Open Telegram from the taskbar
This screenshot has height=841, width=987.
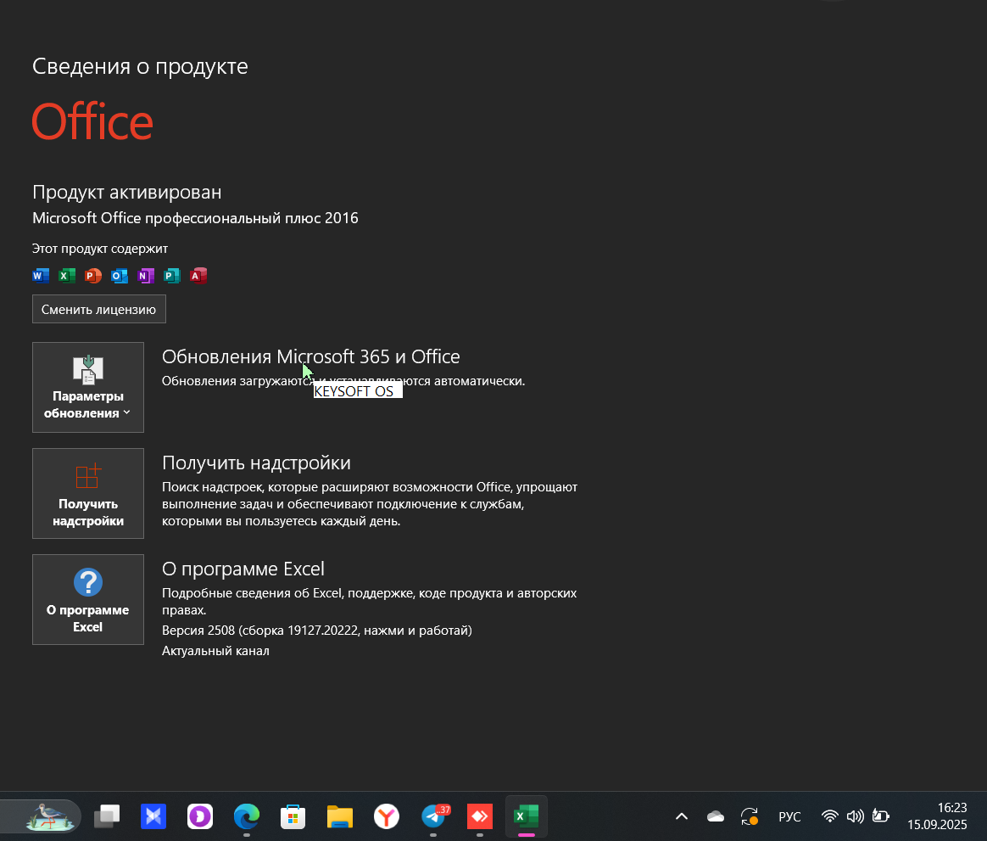point(433,816)
